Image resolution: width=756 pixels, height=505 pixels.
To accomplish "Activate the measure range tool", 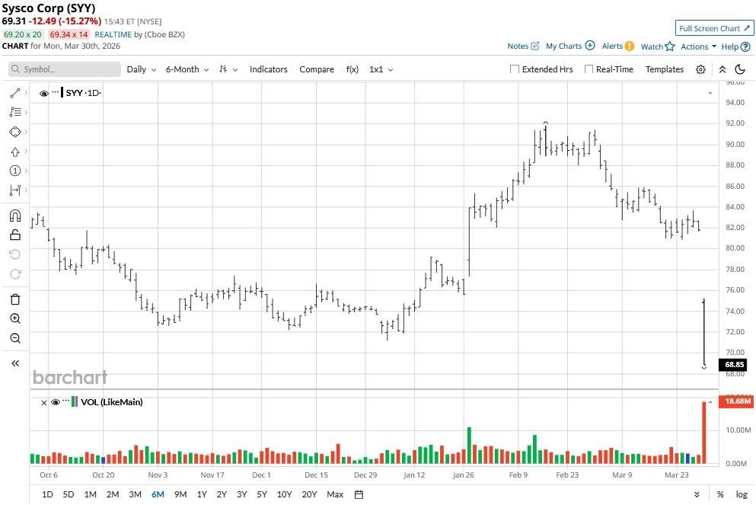I will 15,190.
